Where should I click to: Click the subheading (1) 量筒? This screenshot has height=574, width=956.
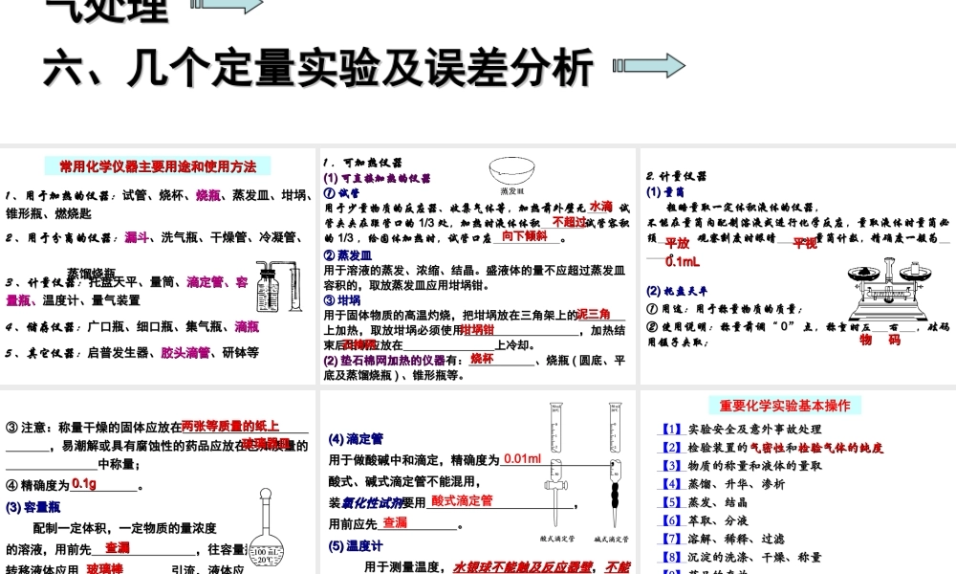pos(665,192)
